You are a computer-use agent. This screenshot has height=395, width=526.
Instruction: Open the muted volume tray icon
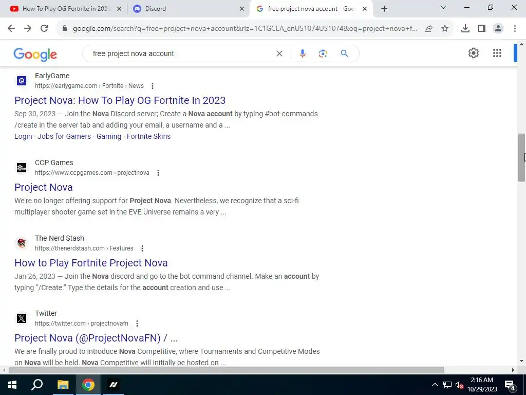459,385
